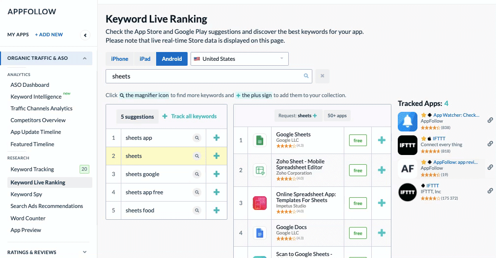496x258 pixels.
Task: Add 'sheets app free' keyword with the plus icon
Action: coord(217,192)
